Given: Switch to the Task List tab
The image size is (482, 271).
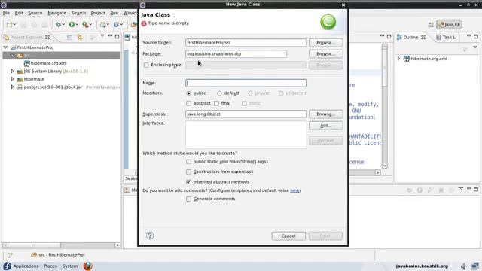Looking at the screenshot, I should (446, 37).
